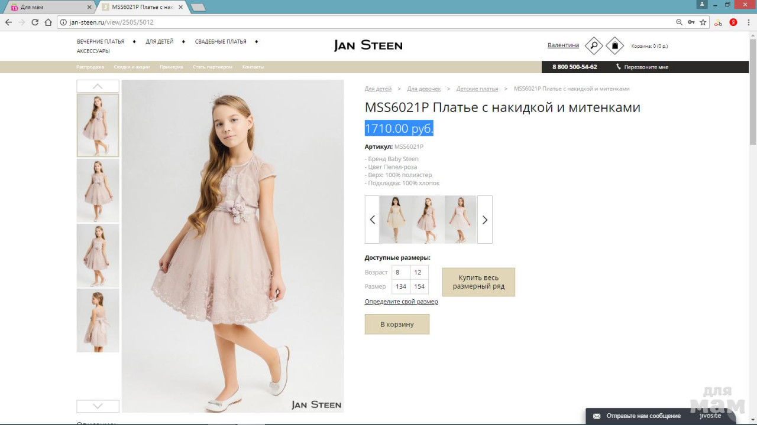Click the search magnifier diamond icon

point(593,45)
